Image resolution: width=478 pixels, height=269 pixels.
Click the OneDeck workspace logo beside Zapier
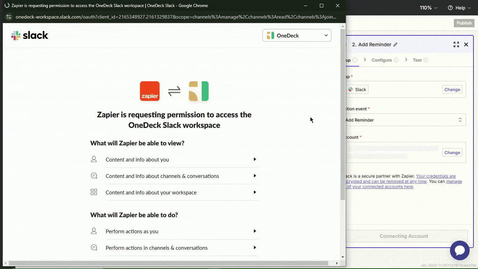pos(199,91)
